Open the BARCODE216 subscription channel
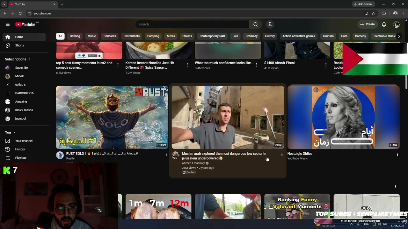The width and height of the screenshot is (408, 229). tap(25, 93)
